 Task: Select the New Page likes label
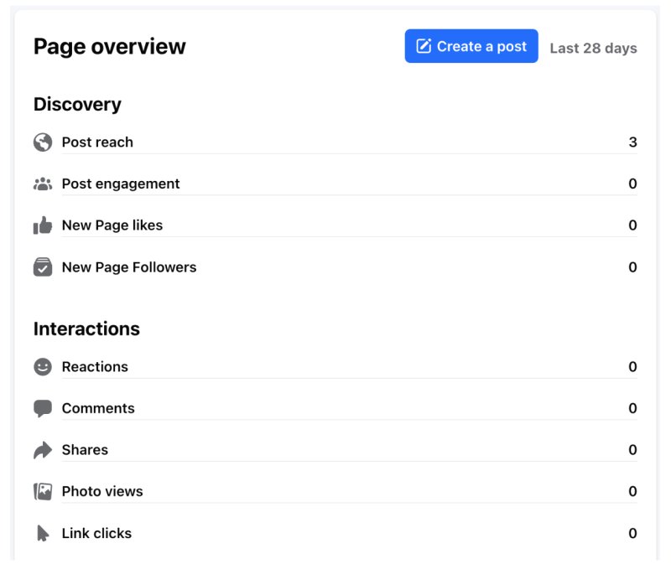(x=112, y=225)
